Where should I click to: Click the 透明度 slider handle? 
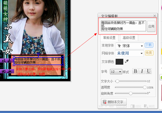point(145,87)
